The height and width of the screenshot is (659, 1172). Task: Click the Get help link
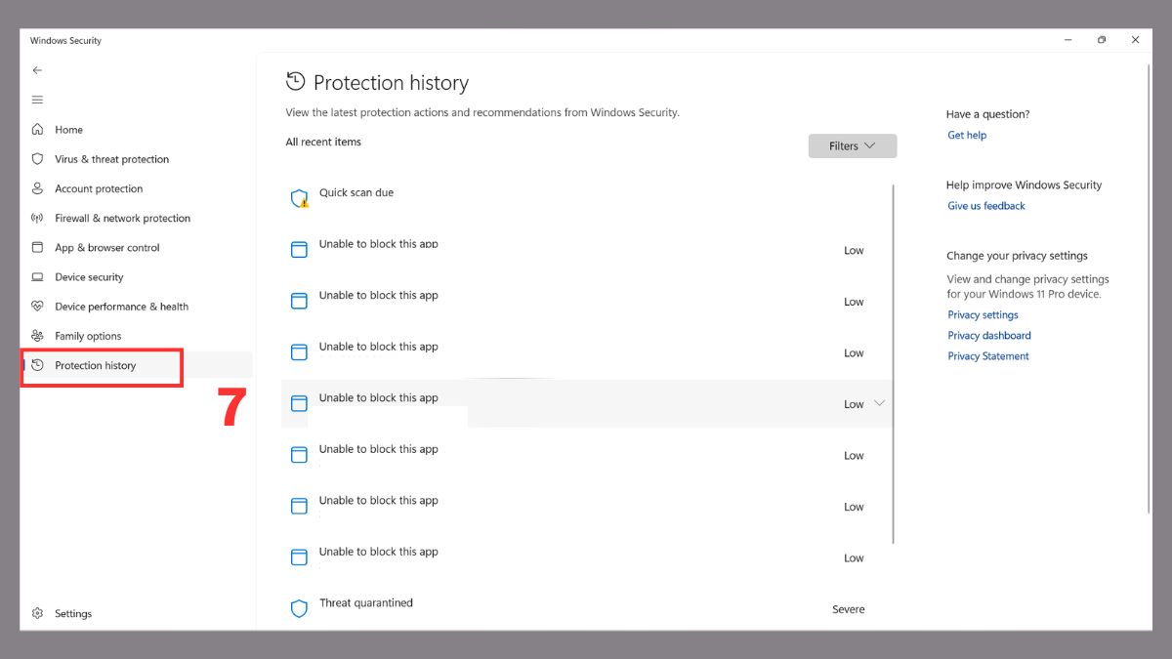967,135
